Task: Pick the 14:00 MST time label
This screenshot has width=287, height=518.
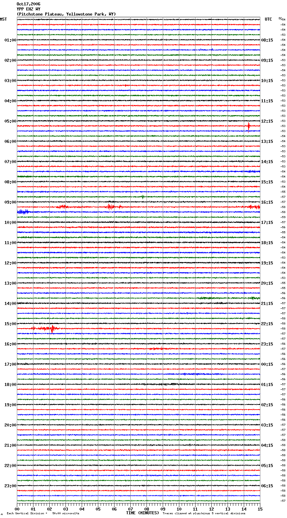Action: point(10,304)
